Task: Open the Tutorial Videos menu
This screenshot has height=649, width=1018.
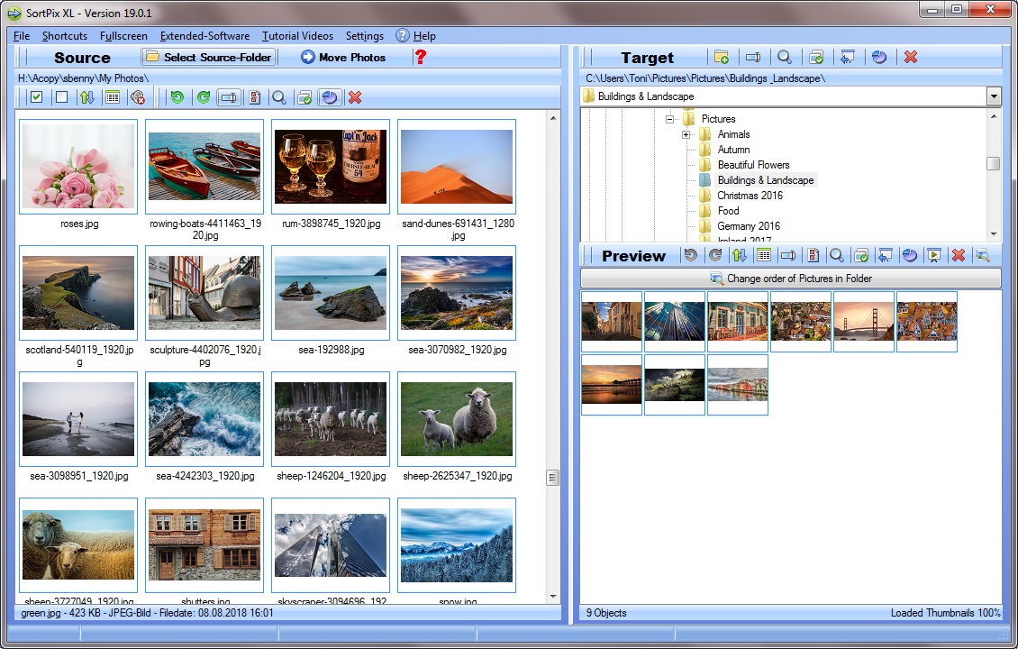Action: pyautogui.click(x=297, y=36)
